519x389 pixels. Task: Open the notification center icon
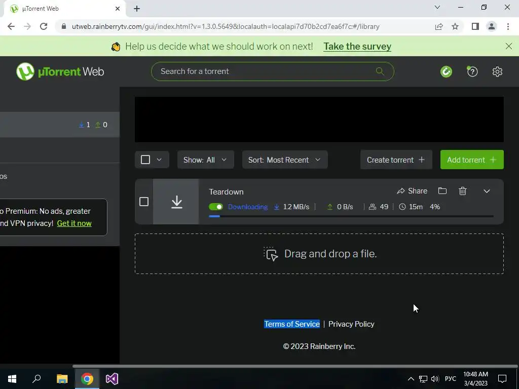[502, 379]
